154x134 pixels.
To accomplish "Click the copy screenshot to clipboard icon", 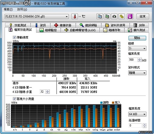I will [107, 16].
